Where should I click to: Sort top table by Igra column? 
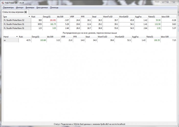point(17,17)
